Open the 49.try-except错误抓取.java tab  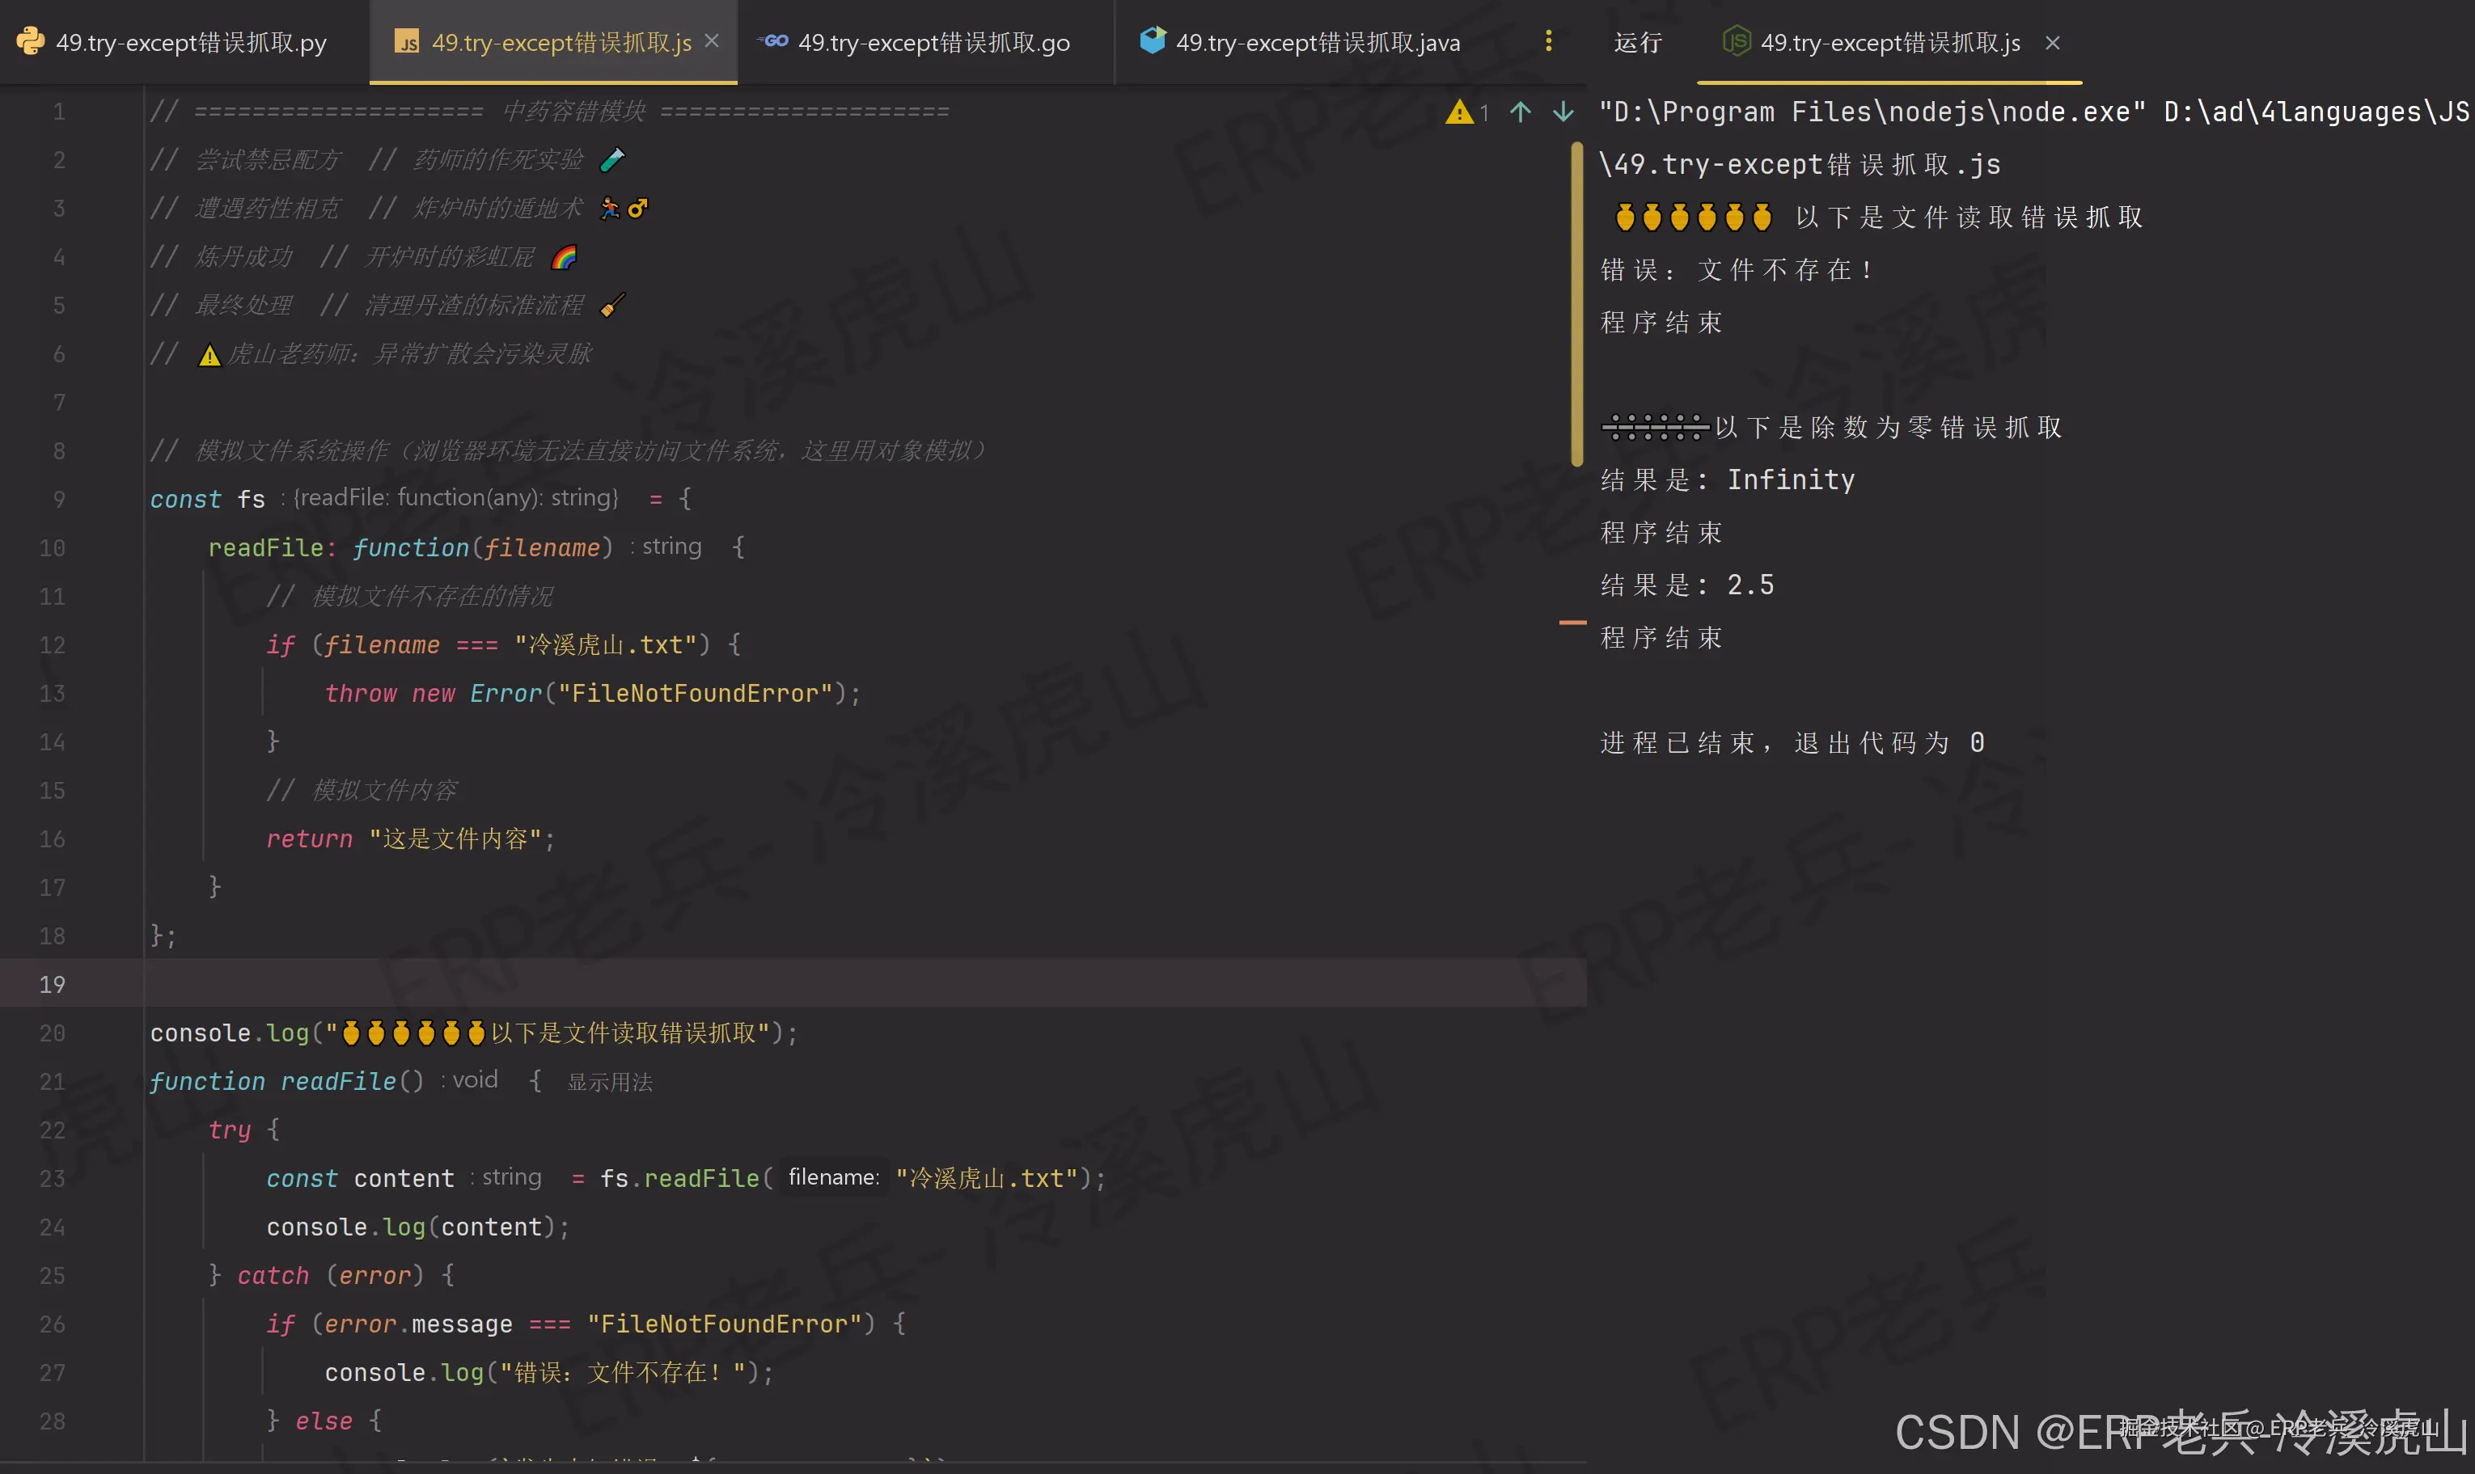click(x=1318, y=43)
